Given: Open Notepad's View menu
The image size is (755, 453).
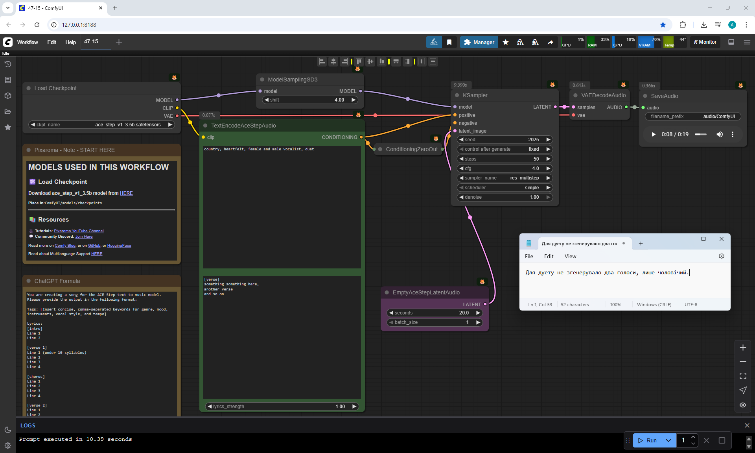Looking at the screenshot, I should [570, 256].
